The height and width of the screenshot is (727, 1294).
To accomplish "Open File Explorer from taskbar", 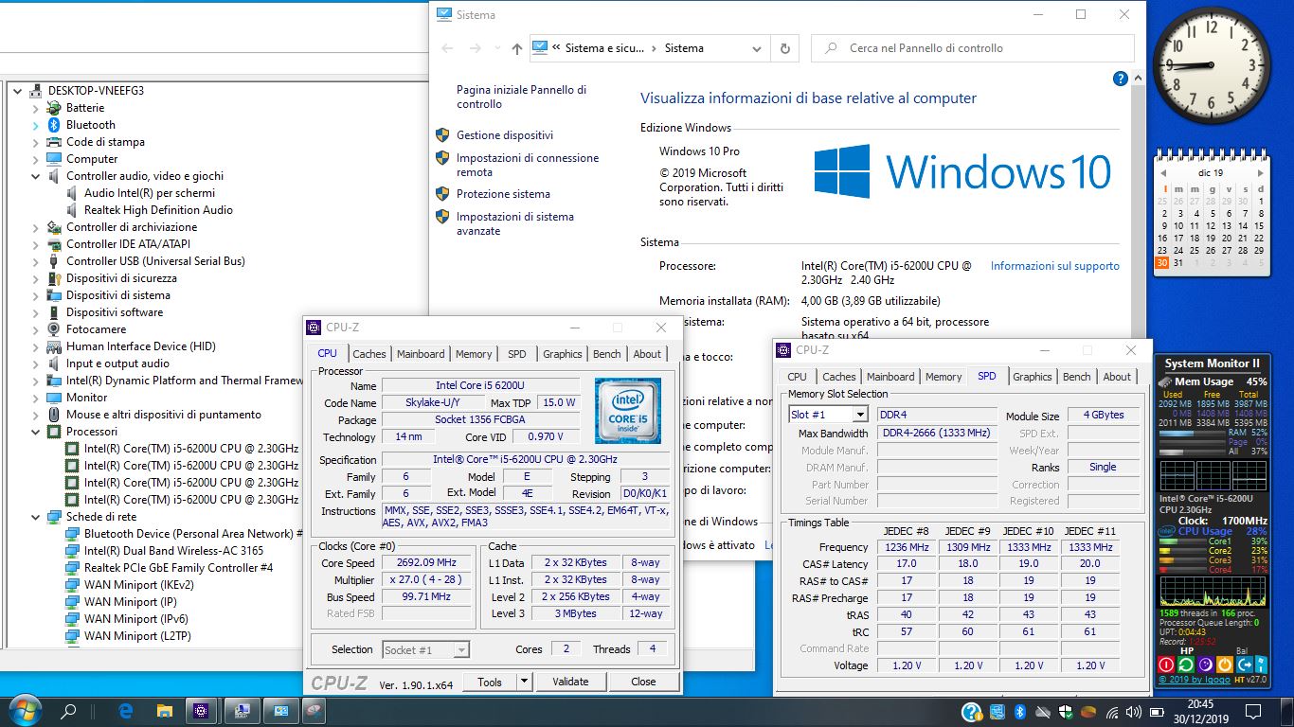I will (x=164, y=710).
